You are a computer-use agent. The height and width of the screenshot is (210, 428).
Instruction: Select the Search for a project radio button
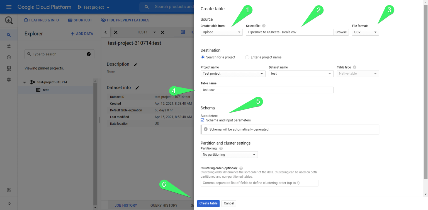pos(202,57)
